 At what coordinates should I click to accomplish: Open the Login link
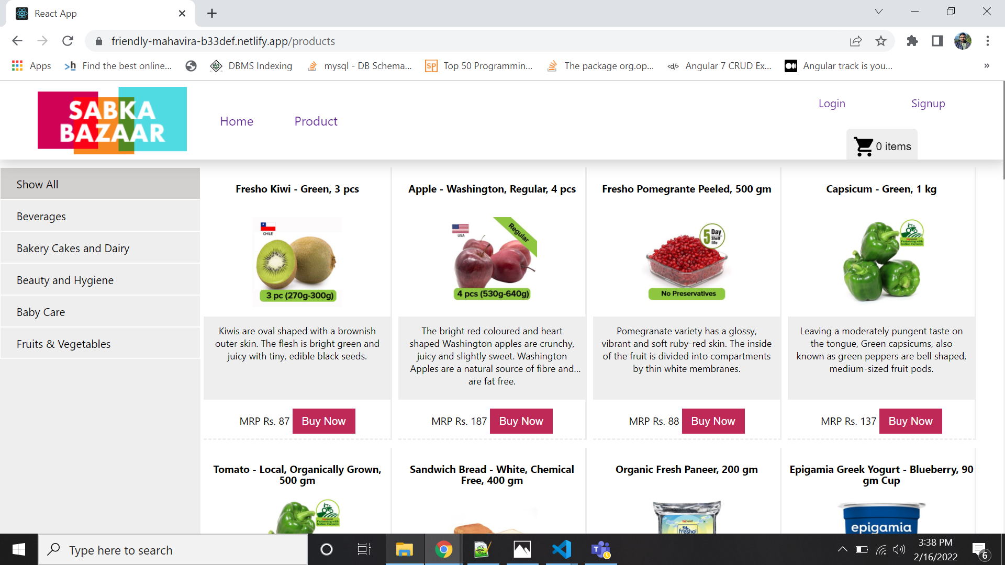tap(832, 103)
